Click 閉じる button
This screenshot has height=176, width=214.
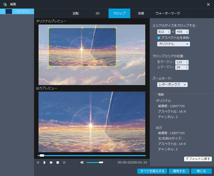pyautogui.click(x=201, y=171)
